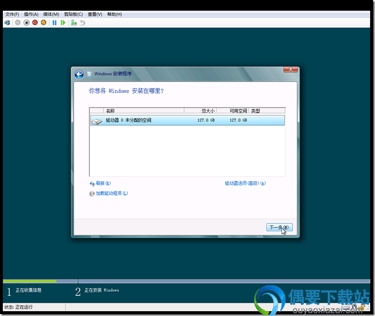Click the 正在收集信息 step label
The height and width of the screenshot is (316, 375).
click(x=28, y=290)
